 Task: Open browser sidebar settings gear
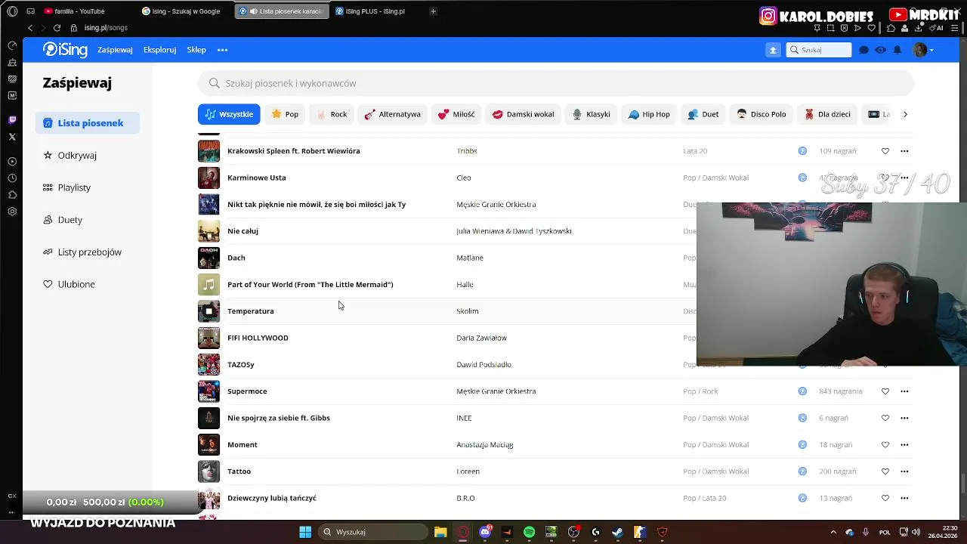[x=12, y=212]
